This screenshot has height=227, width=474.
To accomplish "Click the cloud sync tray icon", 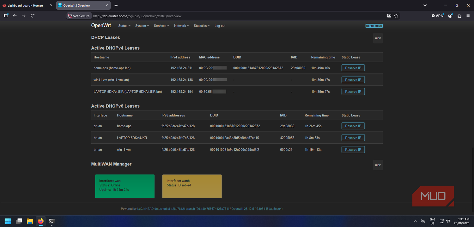I will pos(423,221).
